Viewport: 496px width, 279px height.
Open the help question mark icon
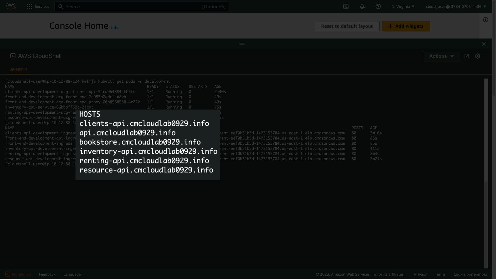pyautogui.click(x=378, y=6)
